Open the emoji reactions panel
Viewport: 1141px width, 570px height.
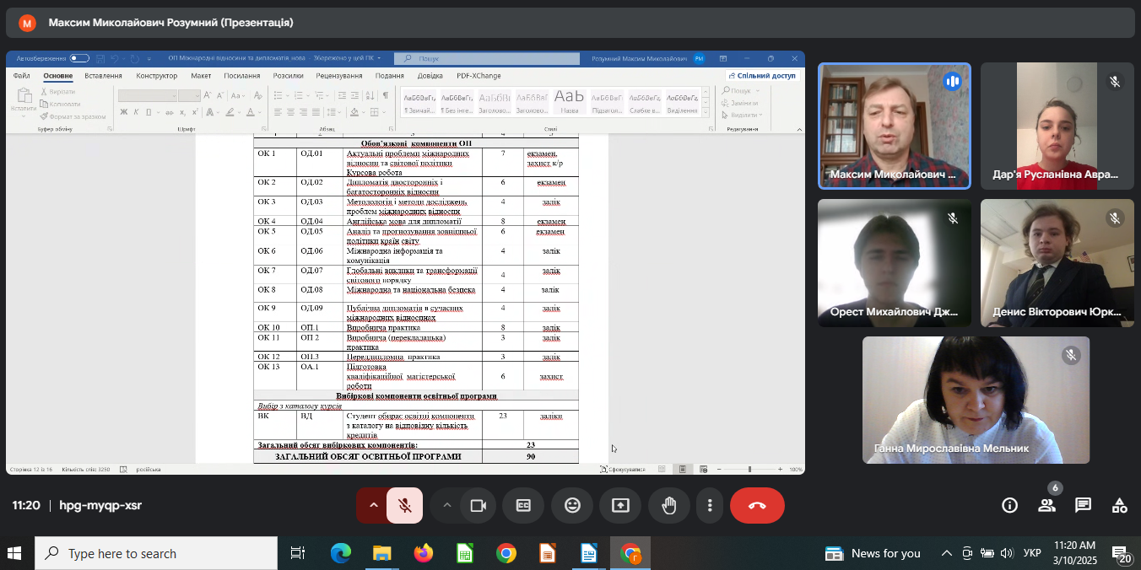[572, 506]
